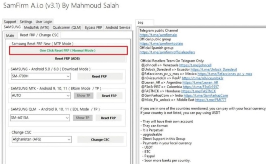Open the samfirmofficialesellers Spanish group link
266x164 pixels.
167,52
